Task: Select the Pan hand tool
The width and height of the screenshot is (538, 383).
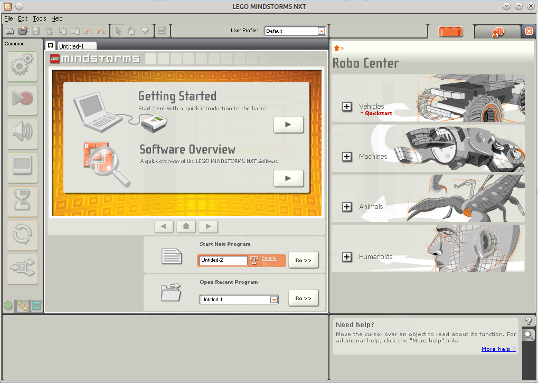Action: click(x=131, y=31)
